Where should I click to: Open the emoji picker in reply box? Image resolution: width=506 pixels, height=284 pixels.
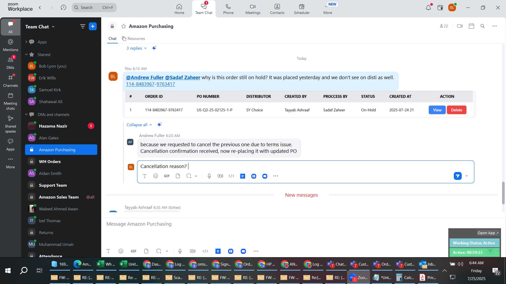click(156, 176)
